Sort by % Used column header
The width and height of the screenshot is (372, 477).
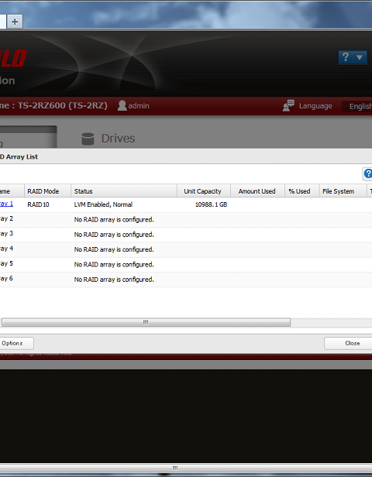[302, 191]
